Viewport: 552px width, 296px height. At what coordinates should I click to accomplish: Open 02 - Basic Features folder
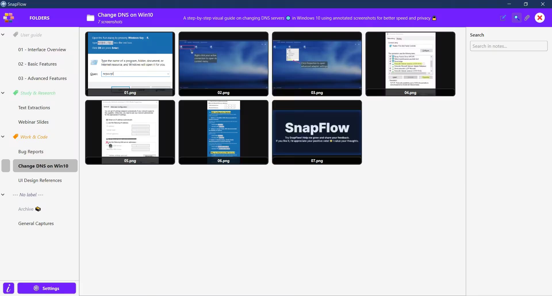[x=37, y=64]
